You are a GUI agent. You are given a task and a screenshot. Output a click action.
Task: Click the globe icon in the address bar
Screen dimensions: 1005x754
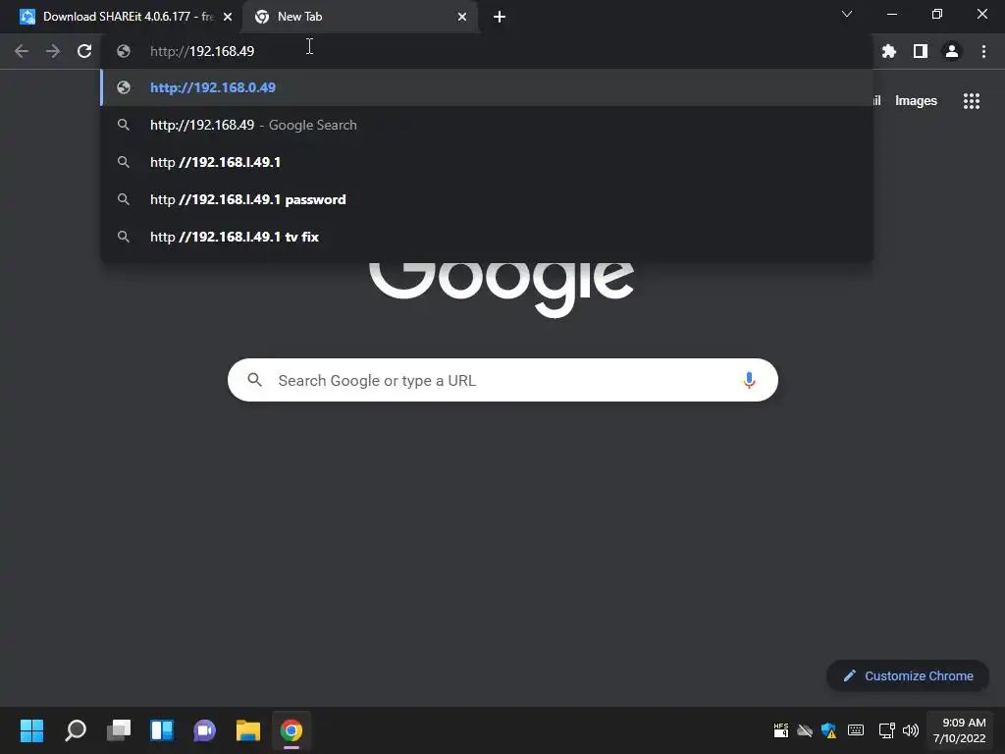click(x=124, y=51)
